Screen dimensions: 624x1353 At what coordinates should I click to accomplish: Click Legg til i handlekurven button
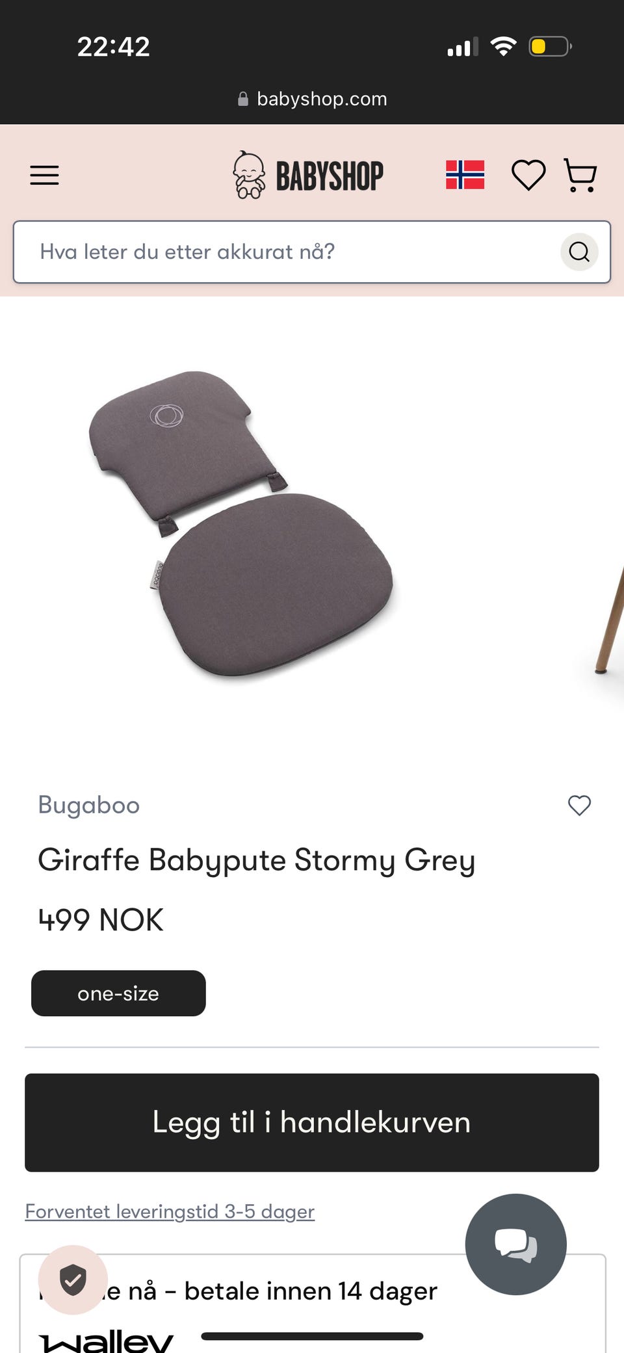[x=312, y=1122]
